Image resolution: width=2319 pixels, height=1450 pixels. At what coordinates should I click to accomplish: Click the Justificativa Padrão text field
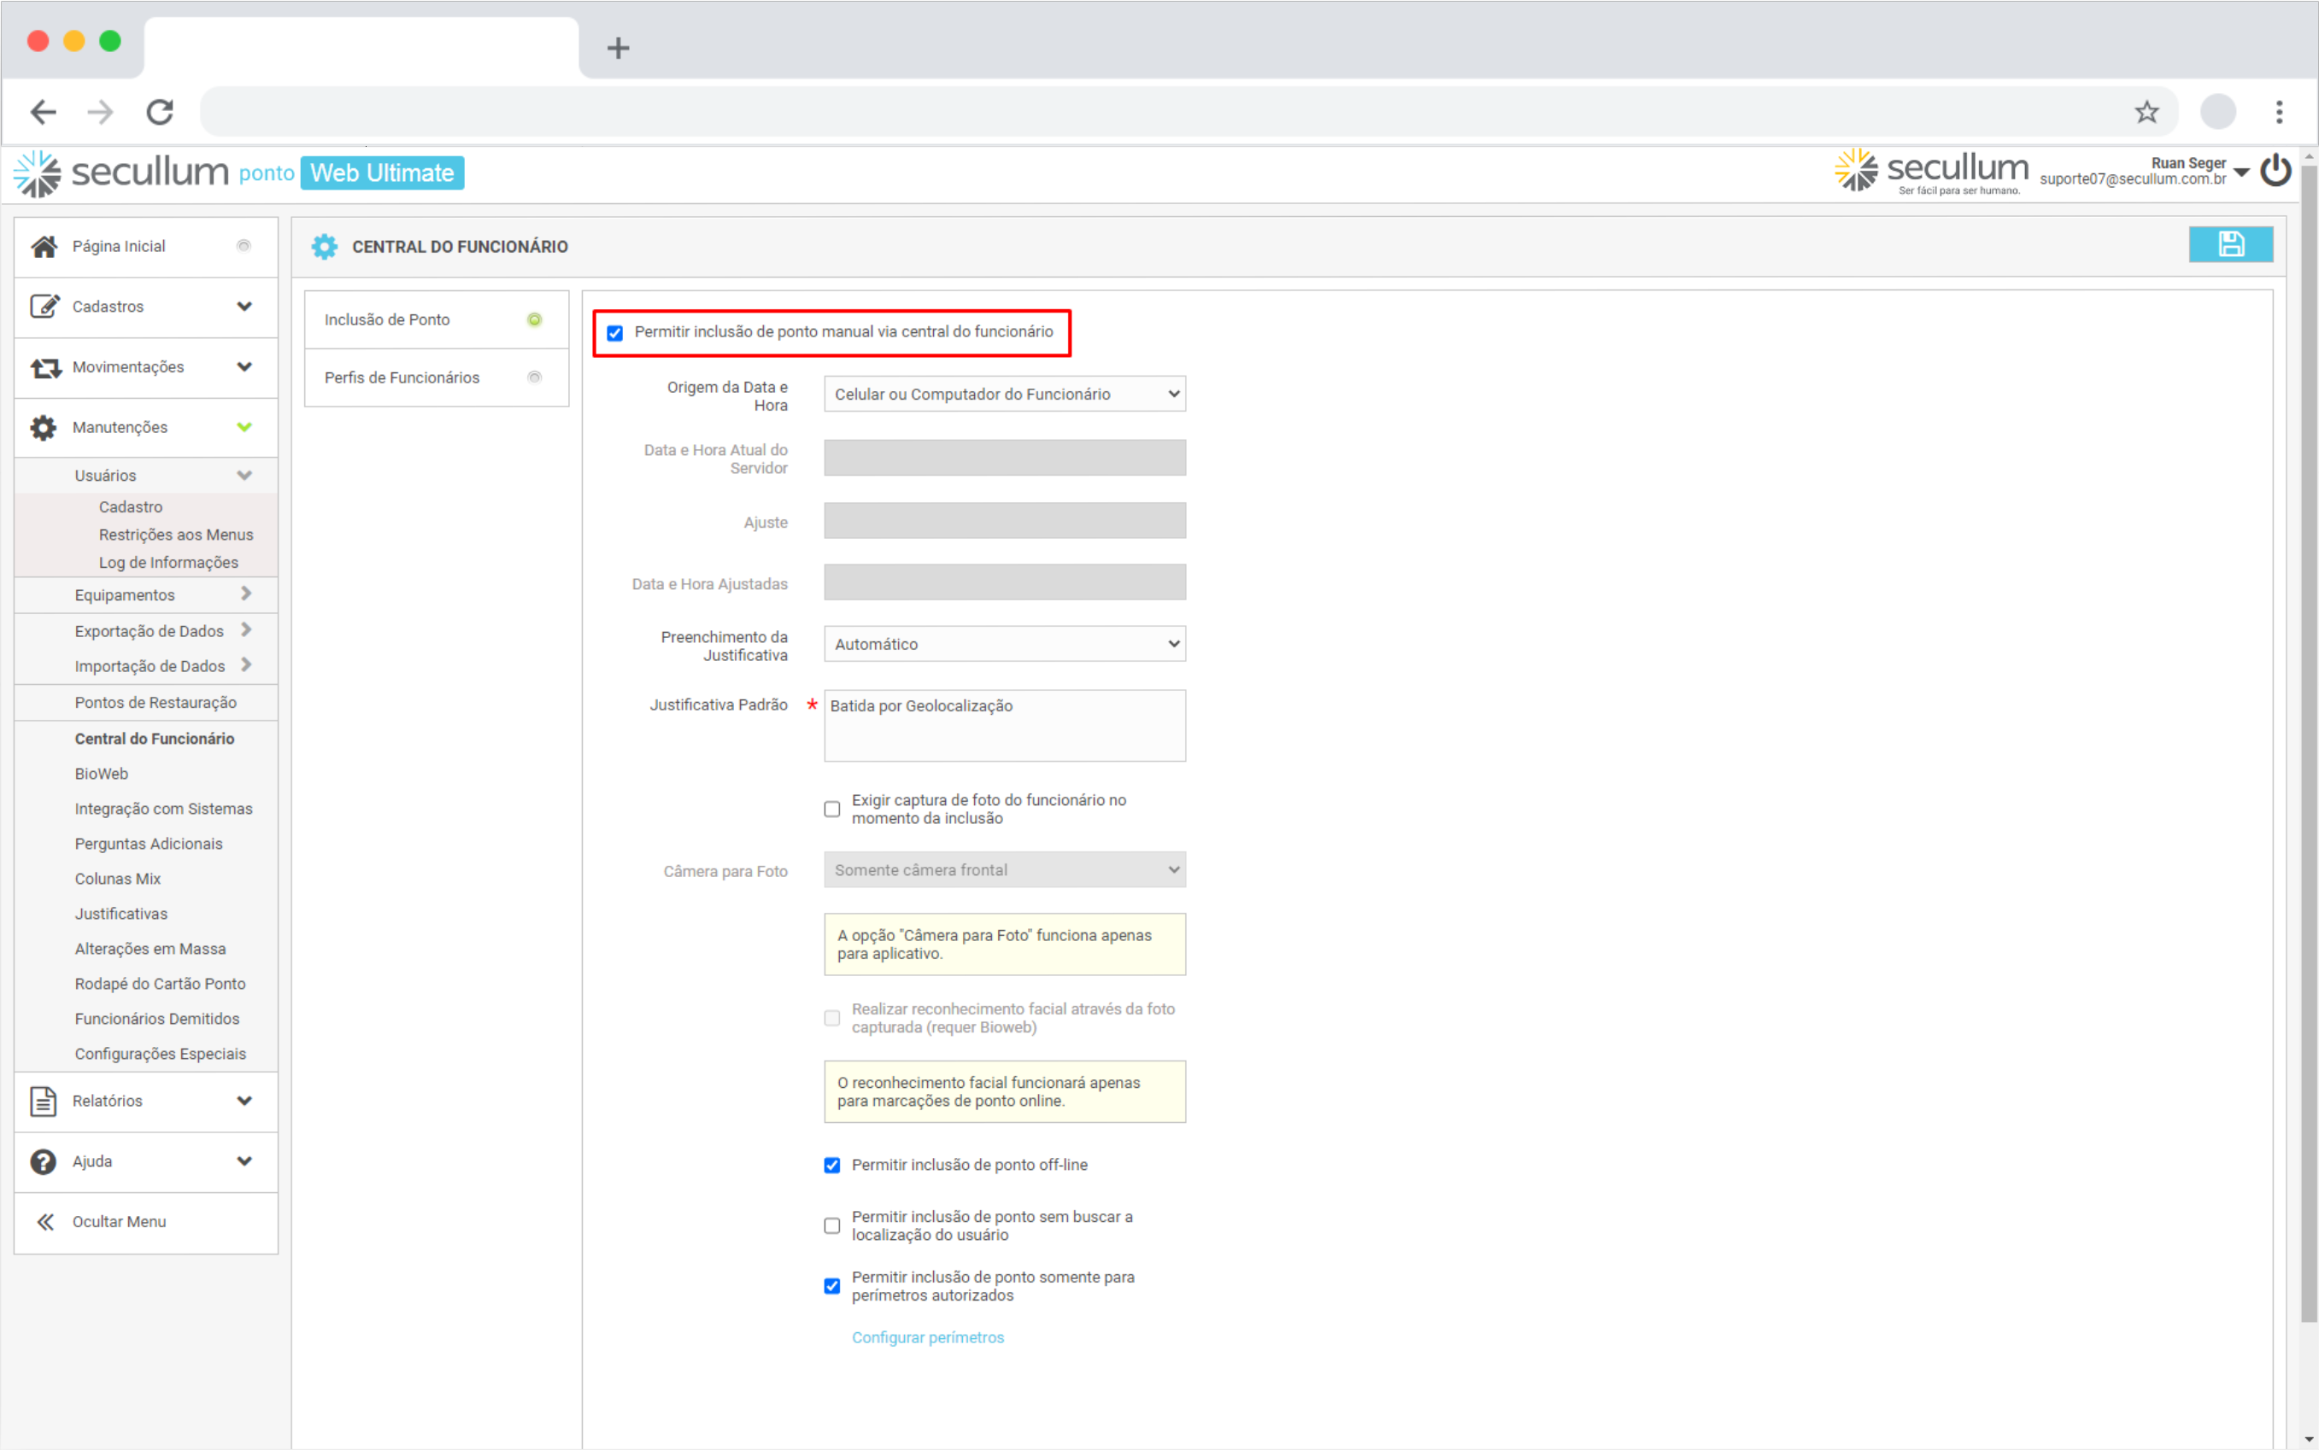pyautogui.click(x=1004, y=725)
